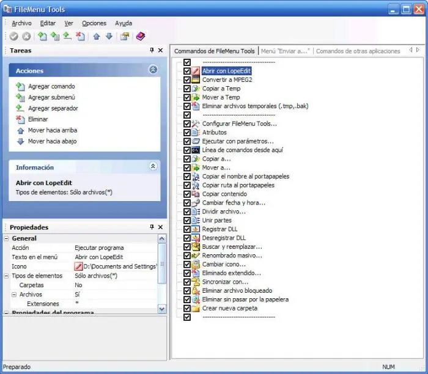Viewport: 428px width, 374px height.
Task: Click the Acción value Ejecutar programa
Action: [116, 248]
